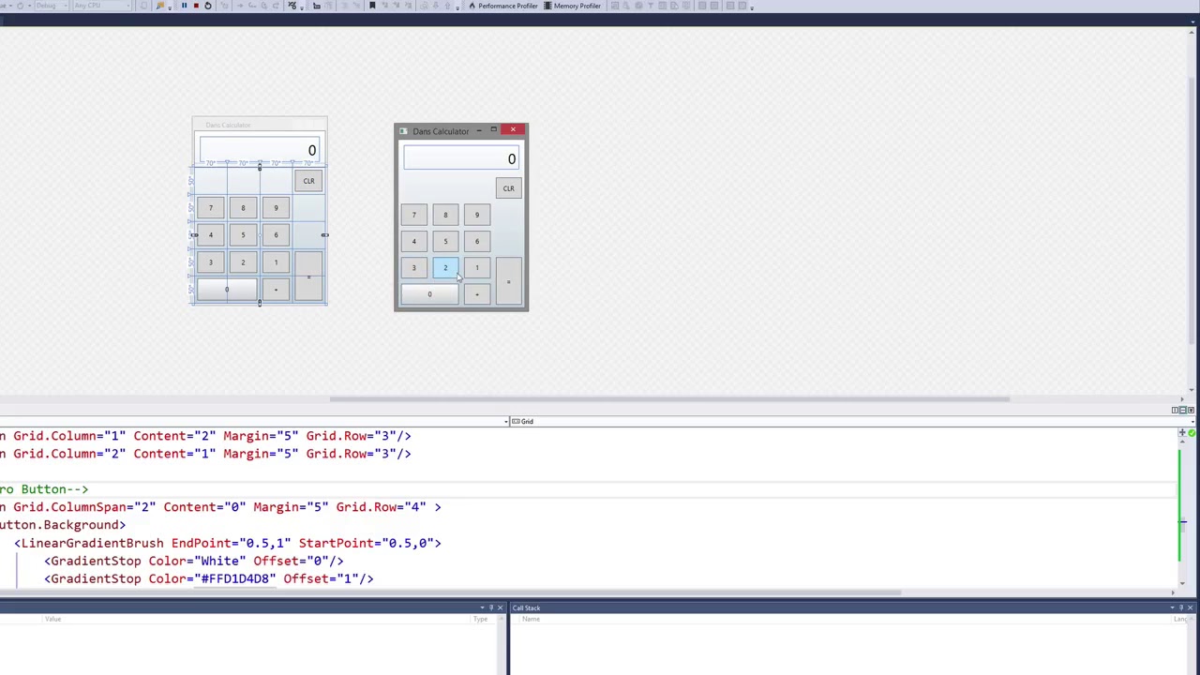
Task: Click LinearGradientBrush in the code
Action: point(92,543)
